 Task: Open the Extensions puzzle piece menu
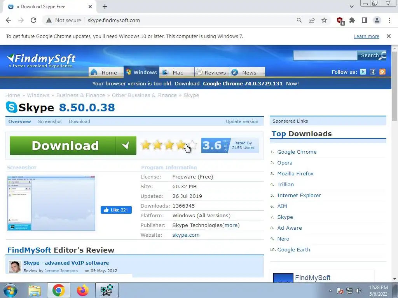click(352, 20)
